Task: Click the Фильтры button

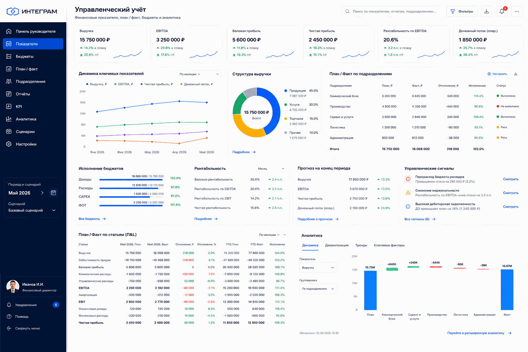Action: click(x=462, y=11)
